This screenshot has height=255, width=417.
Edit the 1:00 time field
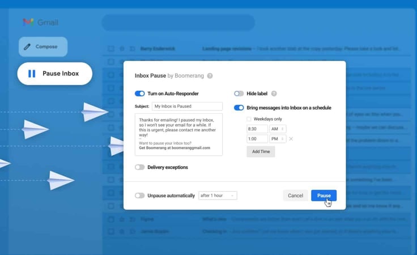coord(257,139)
